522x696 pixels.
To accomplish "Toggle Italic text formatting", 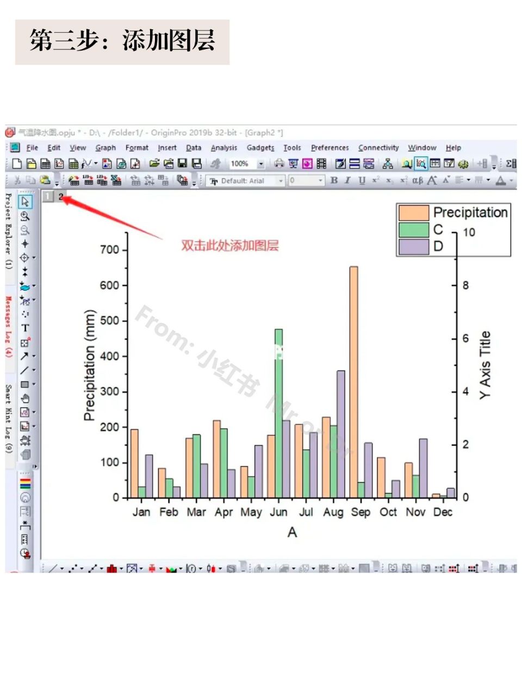I will pos(347,181).
